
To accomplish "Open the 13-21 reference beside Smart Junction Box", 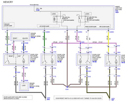I will click(117, 12).
